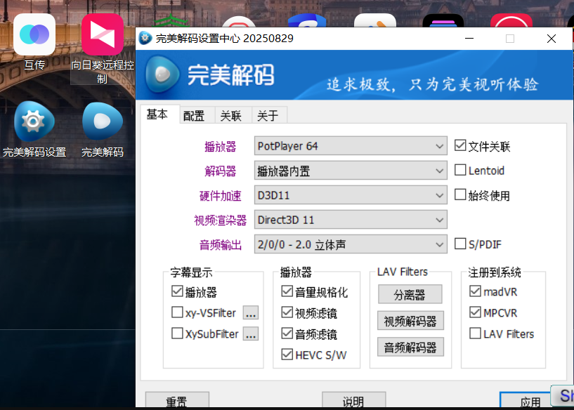Screen dimensions: 574x410
Task: Click the 完美解码 banner logo
Action: tap(162, 75)
